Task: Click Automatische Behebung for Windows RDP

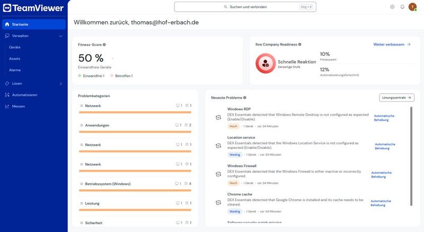Action: [384, 118]
